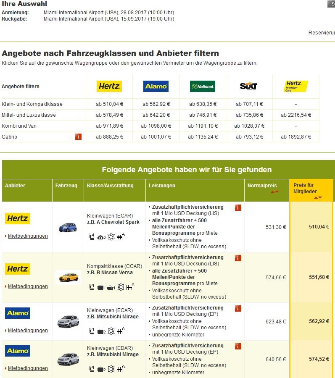Image resolution: width=335 pixels, height=378 pixels.
Task: Select Sixt Kleinklasse price ab 707,11 €
Action: [x=249, y=104]
